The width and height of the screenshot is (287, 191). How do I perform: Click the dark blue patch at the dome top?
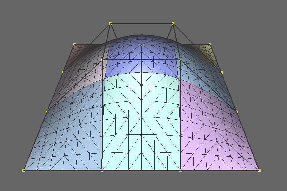point(140,51)
